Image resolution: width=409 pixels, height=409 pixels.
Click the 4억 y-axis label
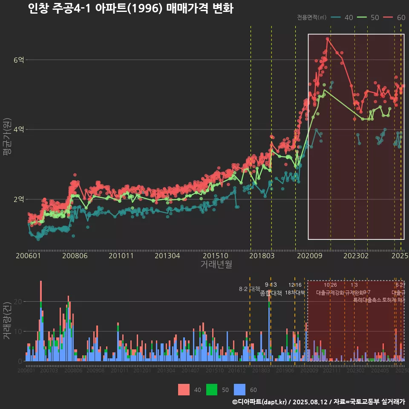[x=19, y=130]
